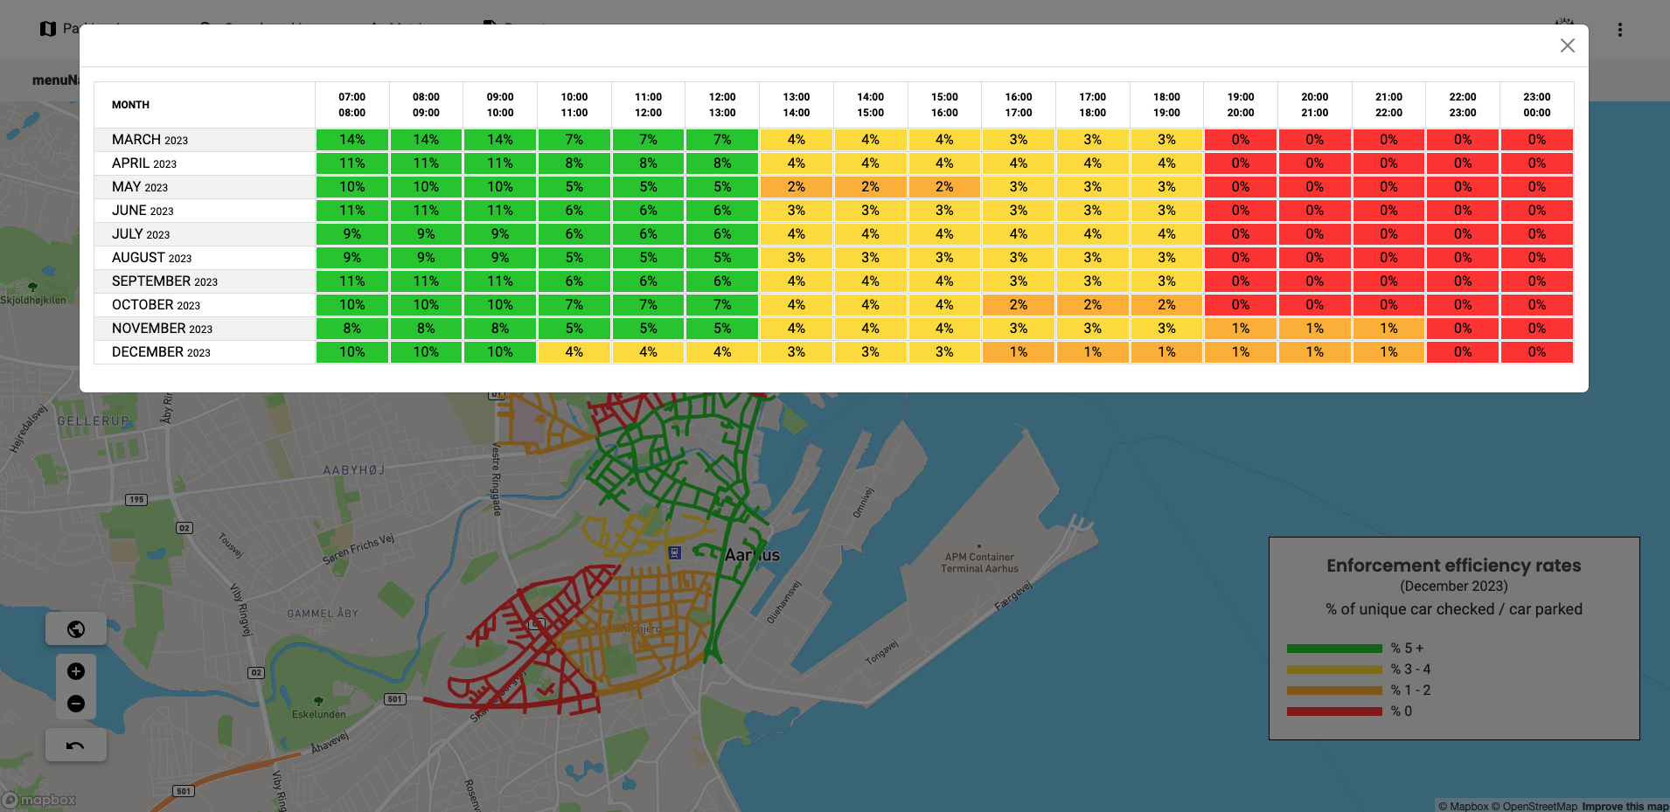
Task: Click December 2023 21:00-22:00 cell showing 1%
Action: pos(1388,352)
